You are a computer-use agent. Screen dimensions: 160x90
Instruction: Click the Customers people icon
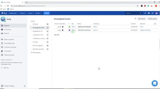[x=2, y=29]
